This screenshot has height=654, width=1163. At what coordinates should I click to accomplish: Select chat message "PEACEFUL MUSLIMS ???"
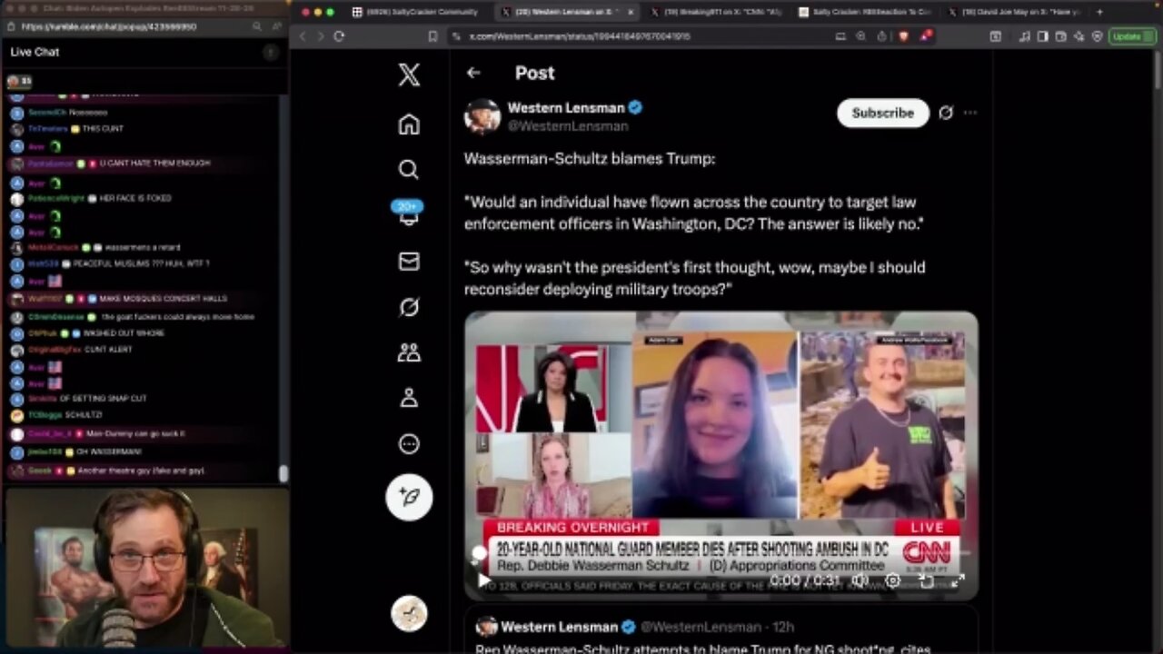(141, 263)
